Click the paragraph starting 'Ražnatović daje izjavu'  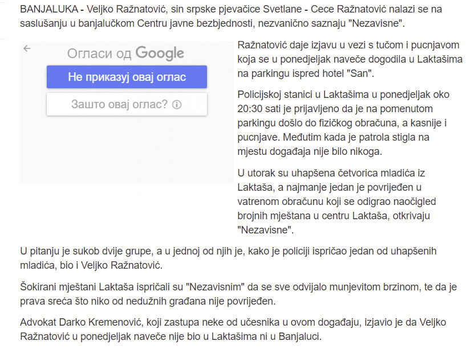pos(350,59)
